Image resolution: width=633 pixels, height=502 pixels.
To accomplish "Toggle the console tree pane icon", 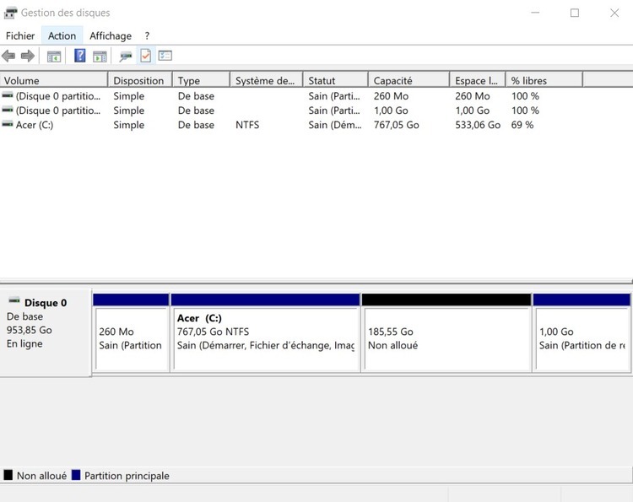I will (54, 57).
